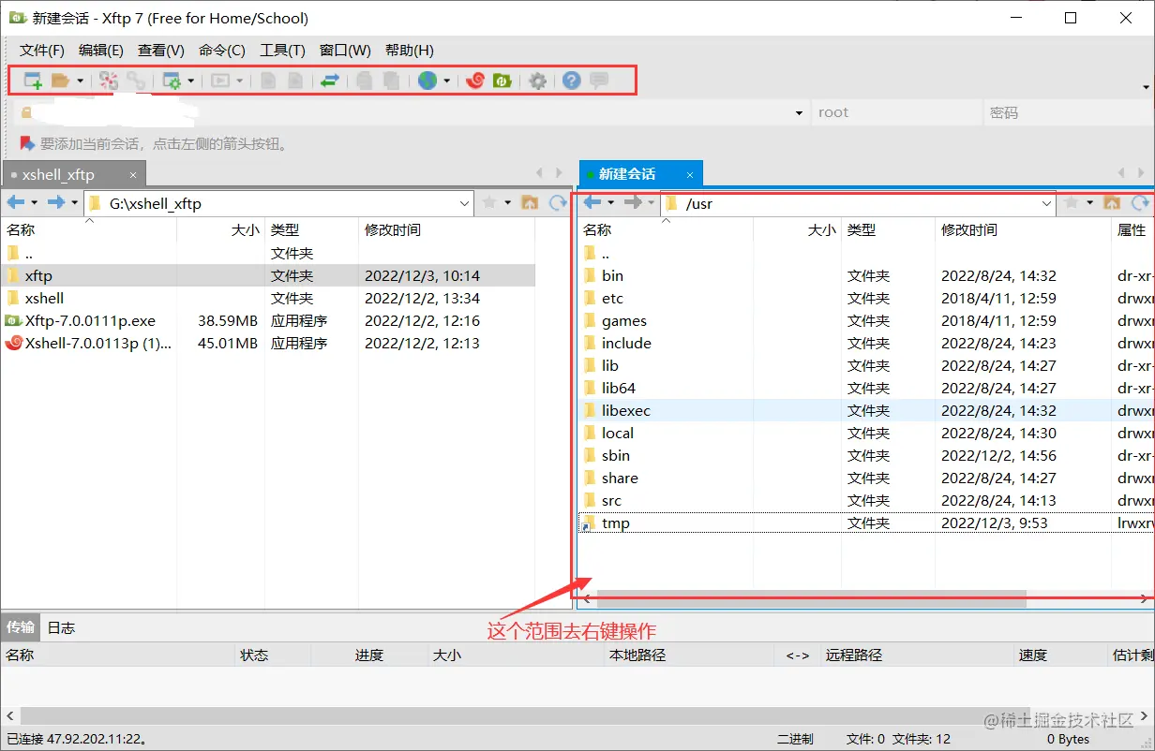Open the 窗口(W) menu
This screenshot has width=1155, height=751.
click(345, 51)
